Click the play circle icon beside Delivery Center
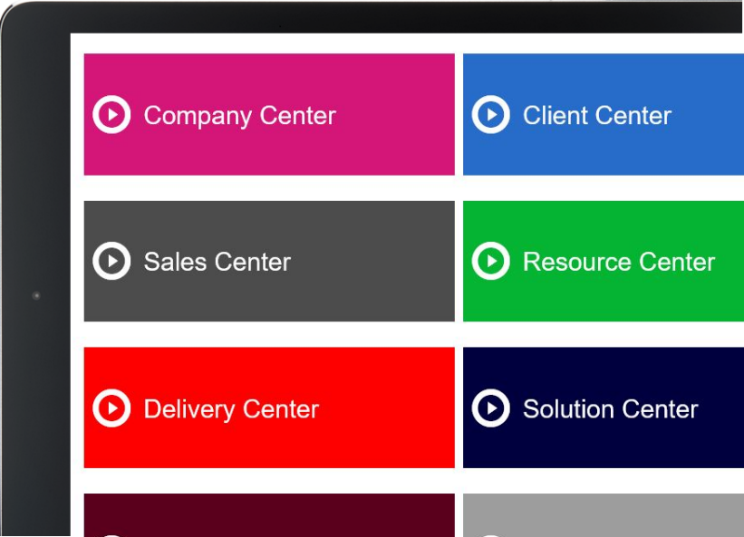 click(x=111, y=408)
